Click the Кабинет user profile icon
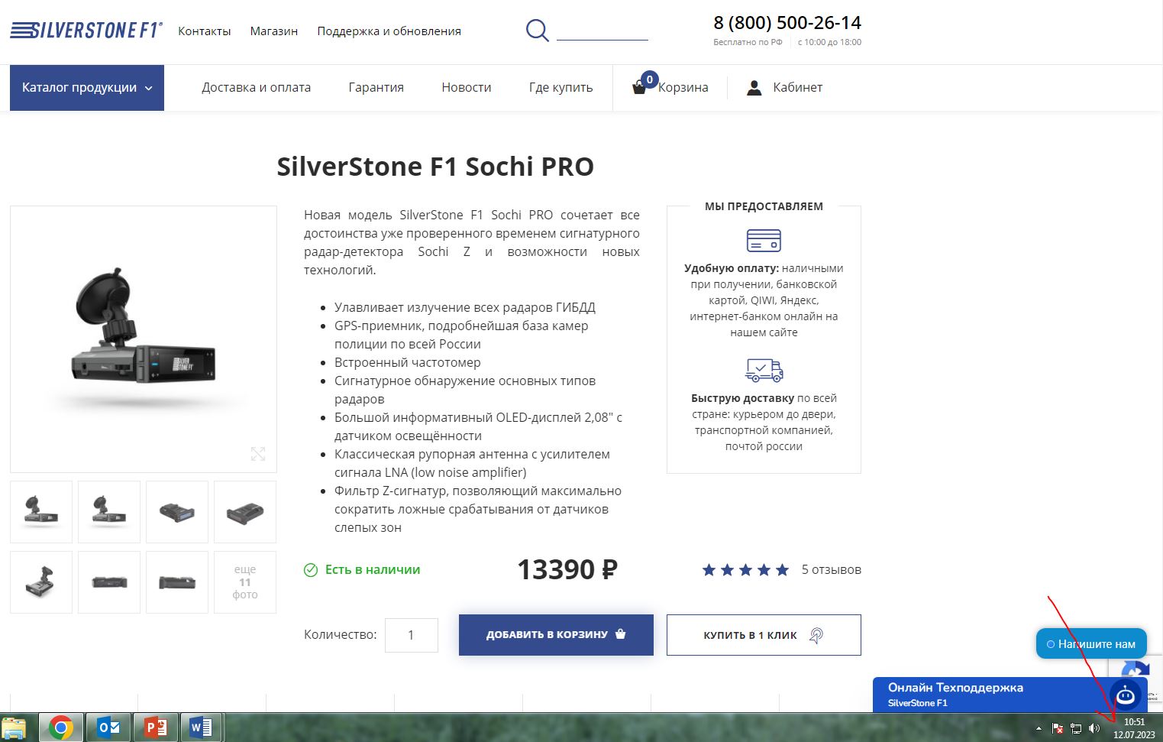The width and height of the screenshot is (1163, 742). [x=754, y=88]
